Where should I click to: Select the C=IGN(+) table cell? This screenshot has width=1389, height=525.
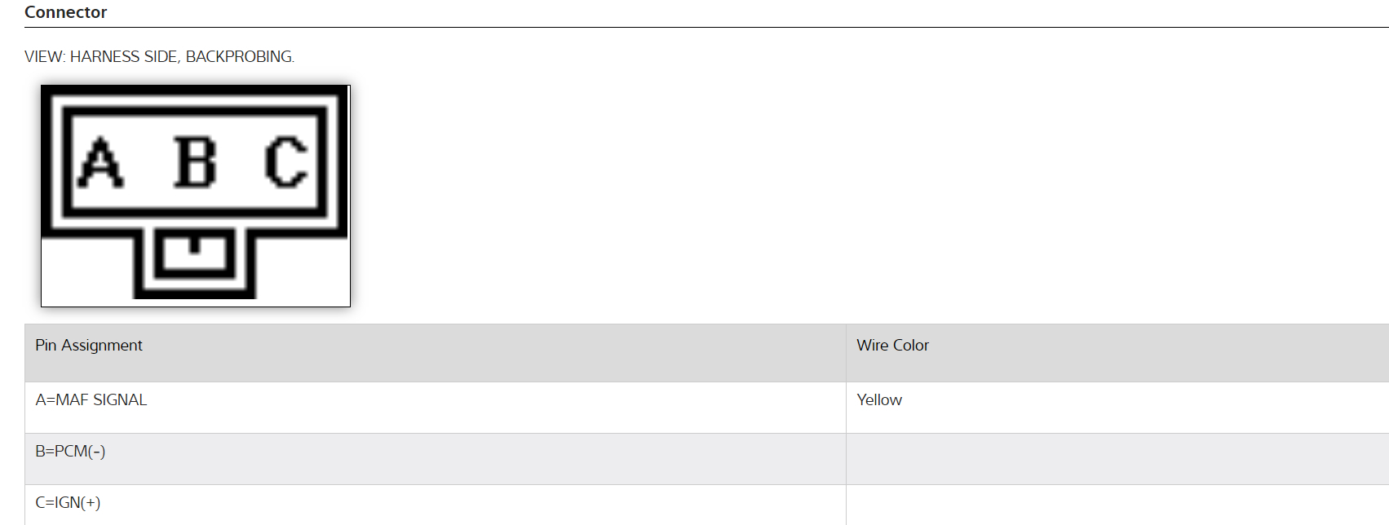click(68, 503)
